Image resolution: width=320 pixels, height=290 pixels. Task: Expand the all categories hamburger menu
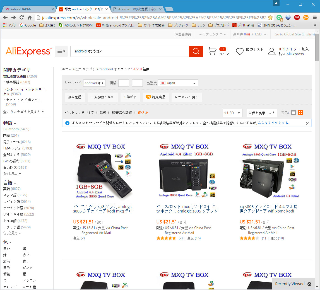coord(61,51)
